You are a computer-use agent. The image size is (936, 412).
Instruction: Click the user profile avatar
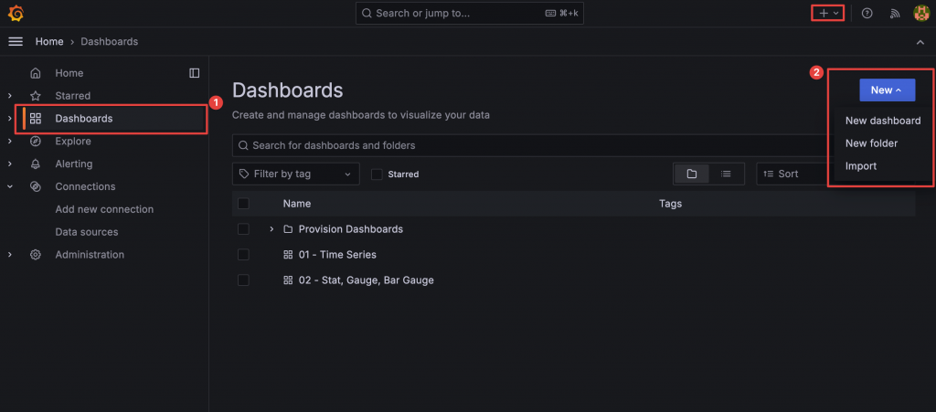point(921,14)
